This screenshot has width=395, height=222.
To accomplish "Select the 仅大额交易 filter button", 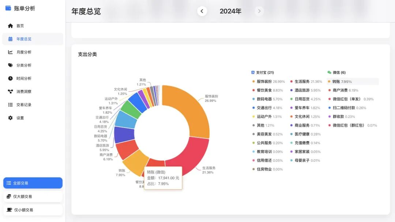I will (x=33, y=196).
